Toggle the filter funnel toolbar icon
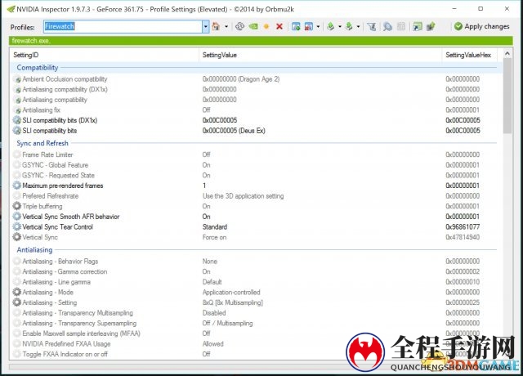Screen dimensions: 523x376 [x=372, y=26]
